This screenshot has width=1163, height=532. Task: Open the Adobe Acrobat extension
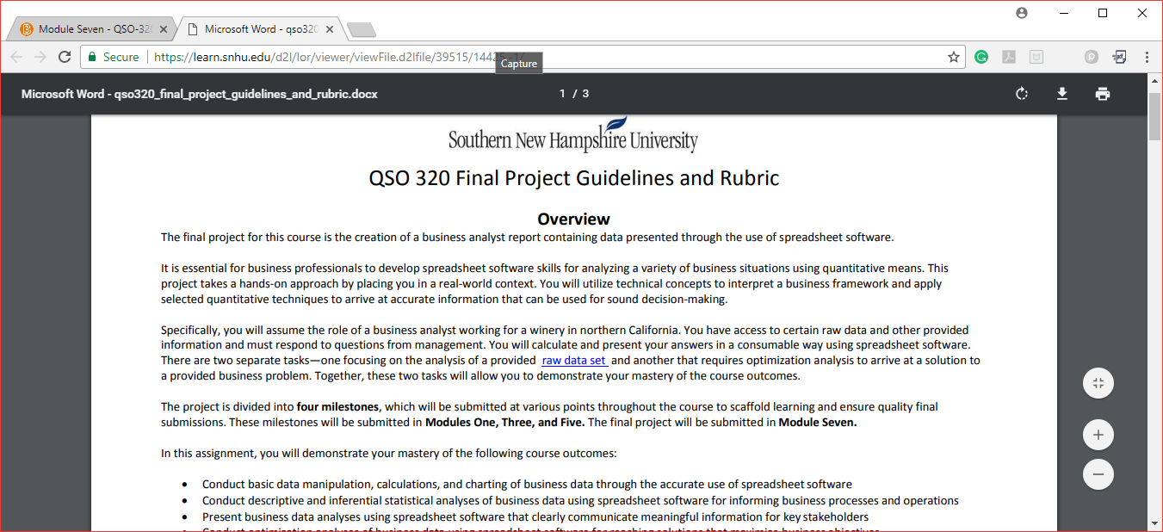[1009, 57]
